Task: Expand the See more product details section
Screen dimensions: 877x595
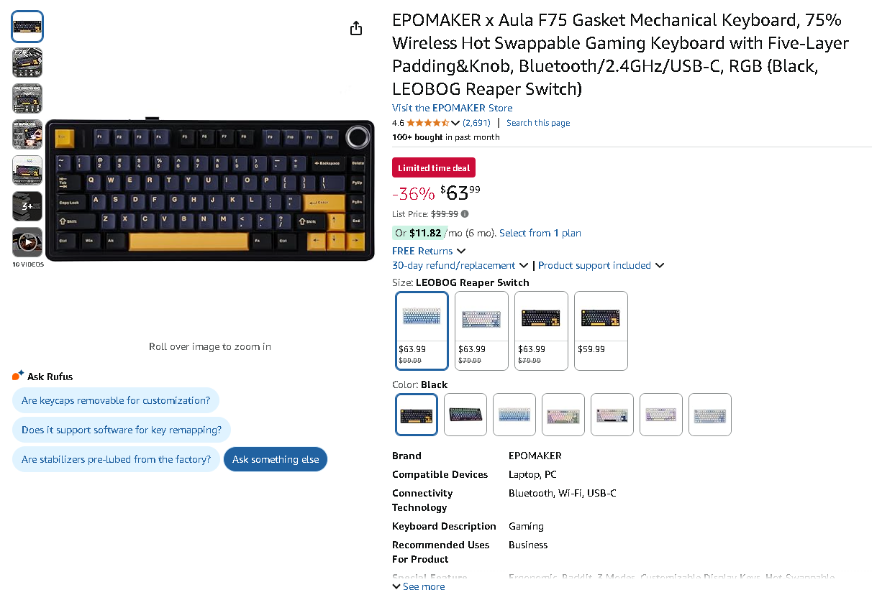Action: 418,586
